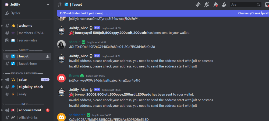Mark as read via Okunmuş Olarak İşaretle
269x121 pixels.
[254, 13]
